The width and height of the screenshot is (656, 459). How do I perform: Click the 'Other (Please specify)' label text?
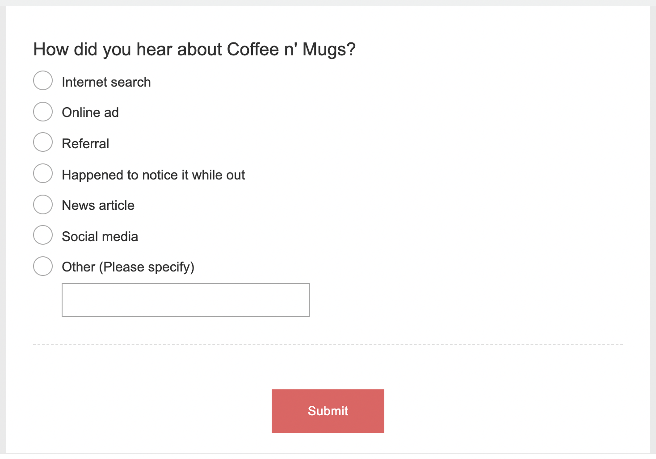coord(128,267)
